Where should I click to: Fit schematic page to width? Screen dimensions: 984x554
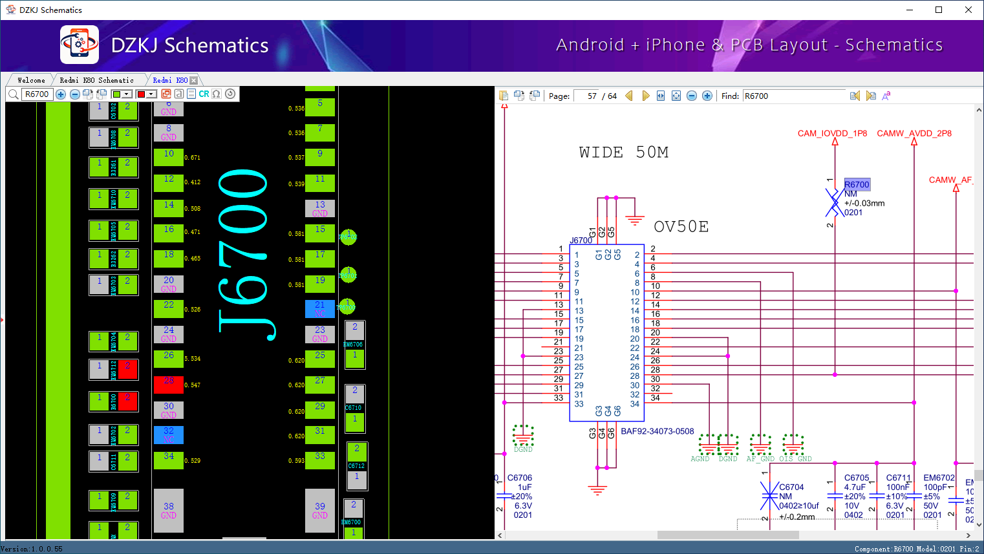pos(661,96)
